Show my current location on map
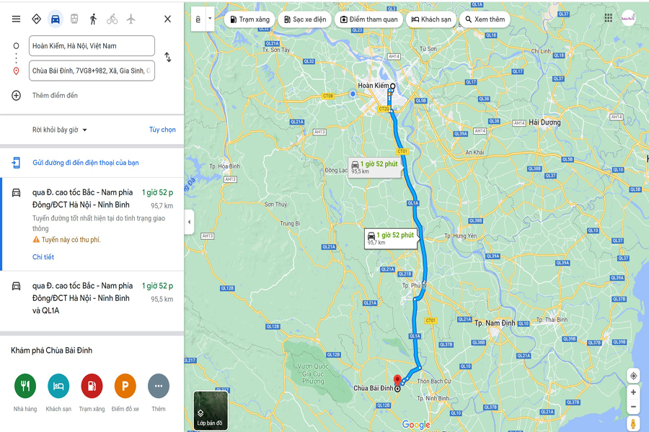The image size is (649, 432). (x=633, y=376)
